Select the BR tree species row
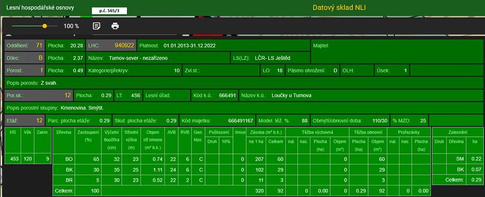This screenshot has width=485, height=197. point(69,180)
